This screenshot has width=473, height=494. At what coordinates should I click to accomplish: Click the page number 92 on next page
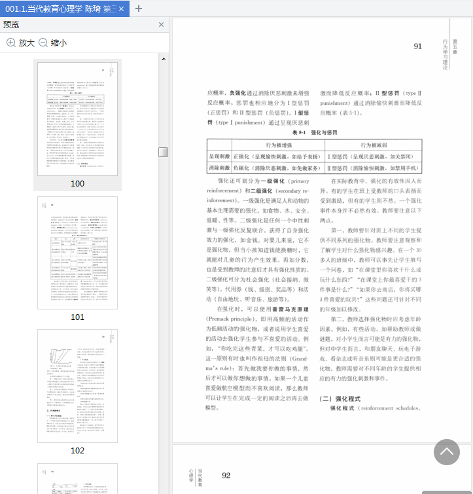226,476
